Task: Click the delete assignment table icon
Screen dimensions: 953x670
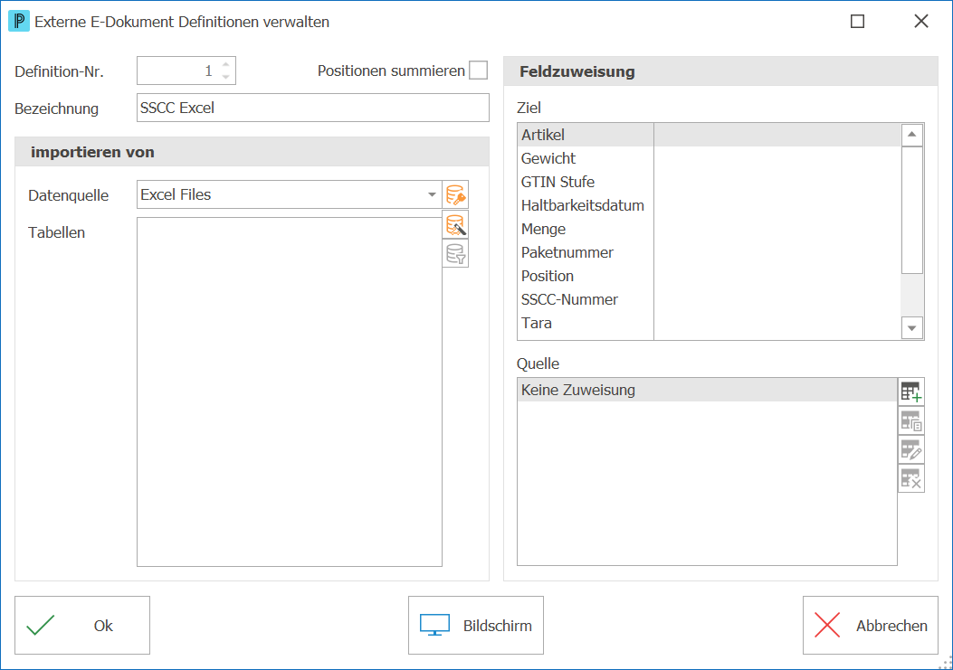Action: pos(911,478)
